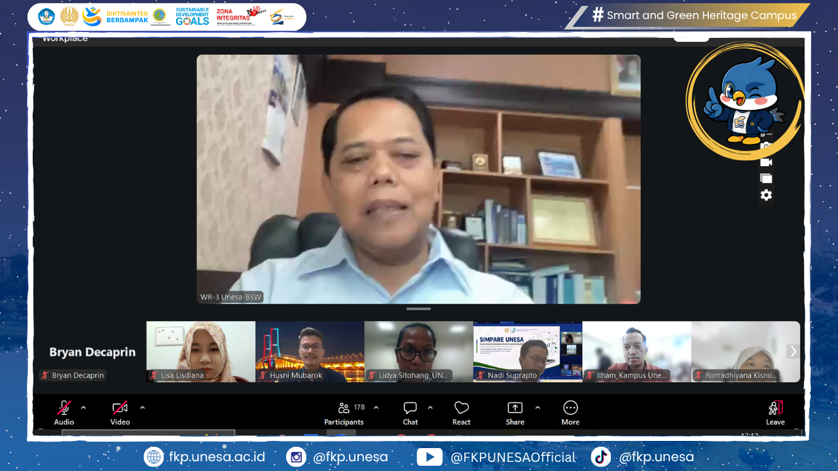Open the React heart icon
Image resolution: width=838 pixels, height=471 pixels.
[x=462, y=408]
